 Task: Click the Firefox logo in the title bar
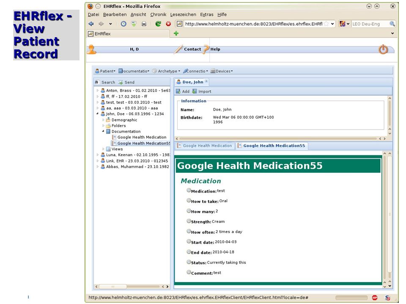pos(90,6)
